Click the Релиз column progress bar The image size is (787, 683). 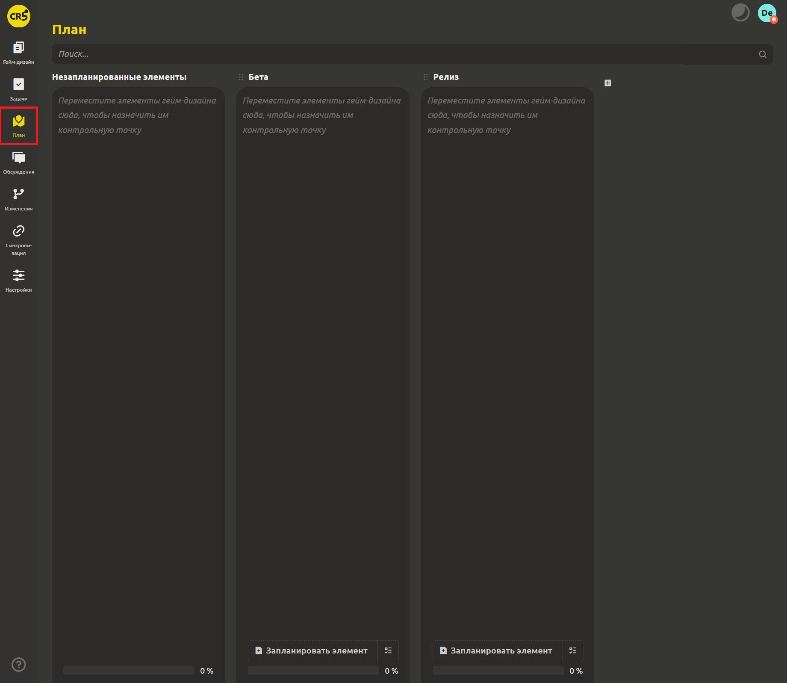pyautogui.click(x=498, y=671)
